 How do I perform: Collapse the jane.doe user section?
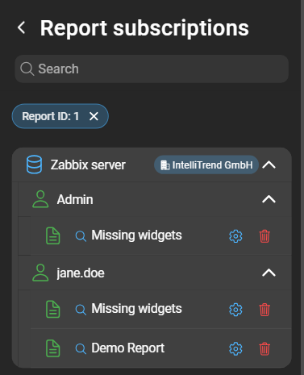(x=269, y=273)
